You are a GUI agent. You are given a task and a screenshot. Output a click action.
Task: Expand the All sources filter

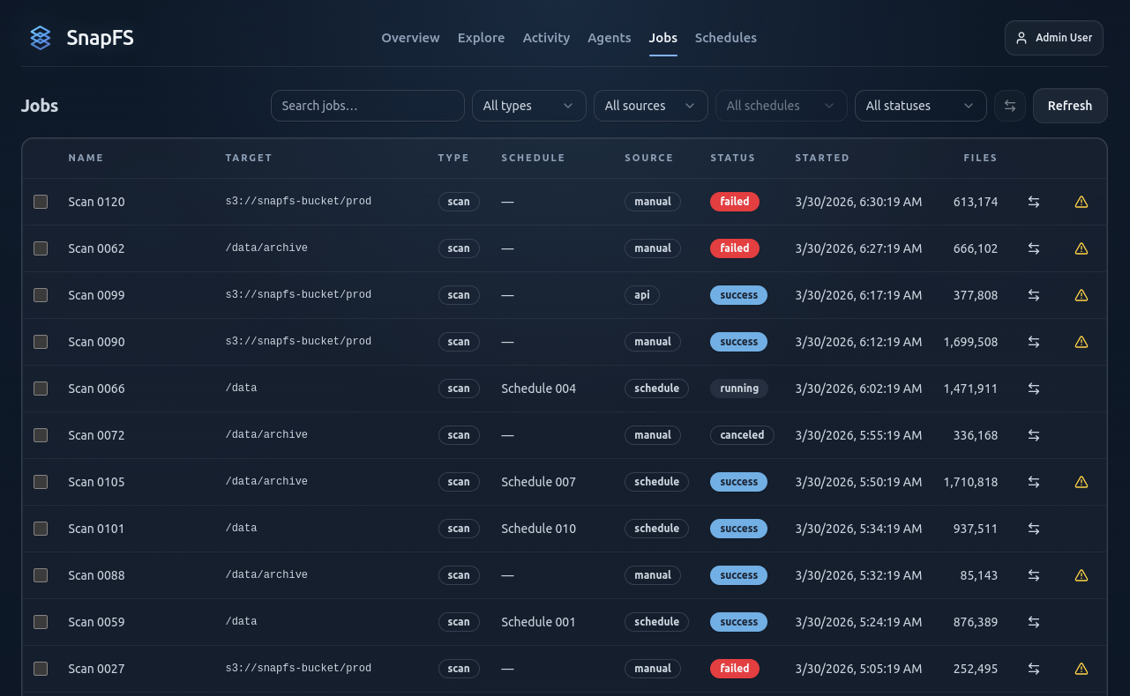click(650, 106)
